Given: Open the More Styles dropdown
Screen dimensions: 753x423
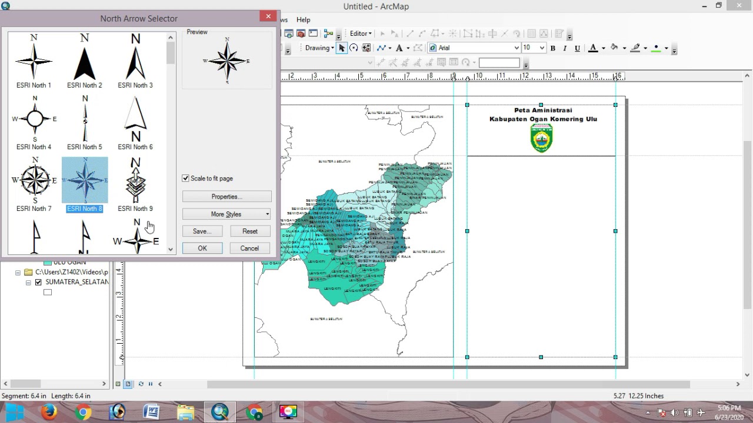Looking at the screenshot, I should (x=226, y=214).
